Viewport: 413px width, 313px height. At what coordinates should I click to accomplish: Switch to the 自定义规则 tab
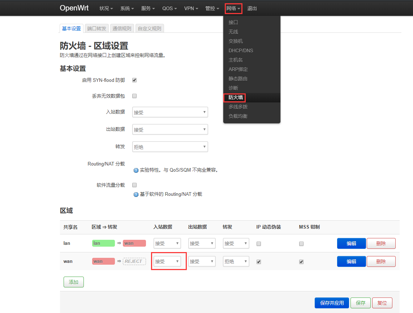[150, 28]
